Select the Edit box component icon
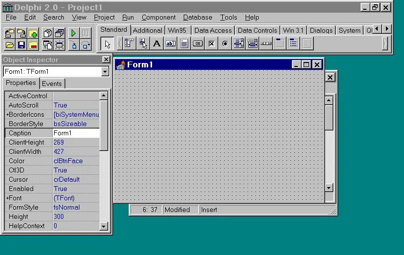The image size is (404, 255). 170,43
